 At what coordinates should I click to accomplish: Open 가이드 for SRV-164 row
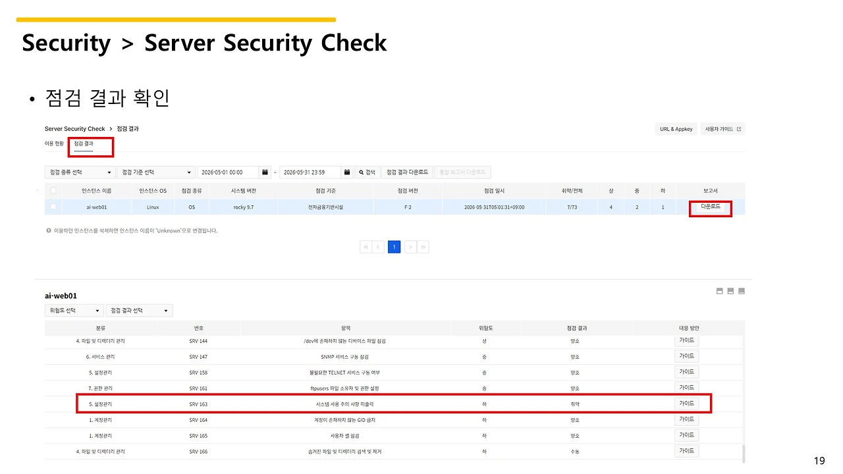coord(686,419)
